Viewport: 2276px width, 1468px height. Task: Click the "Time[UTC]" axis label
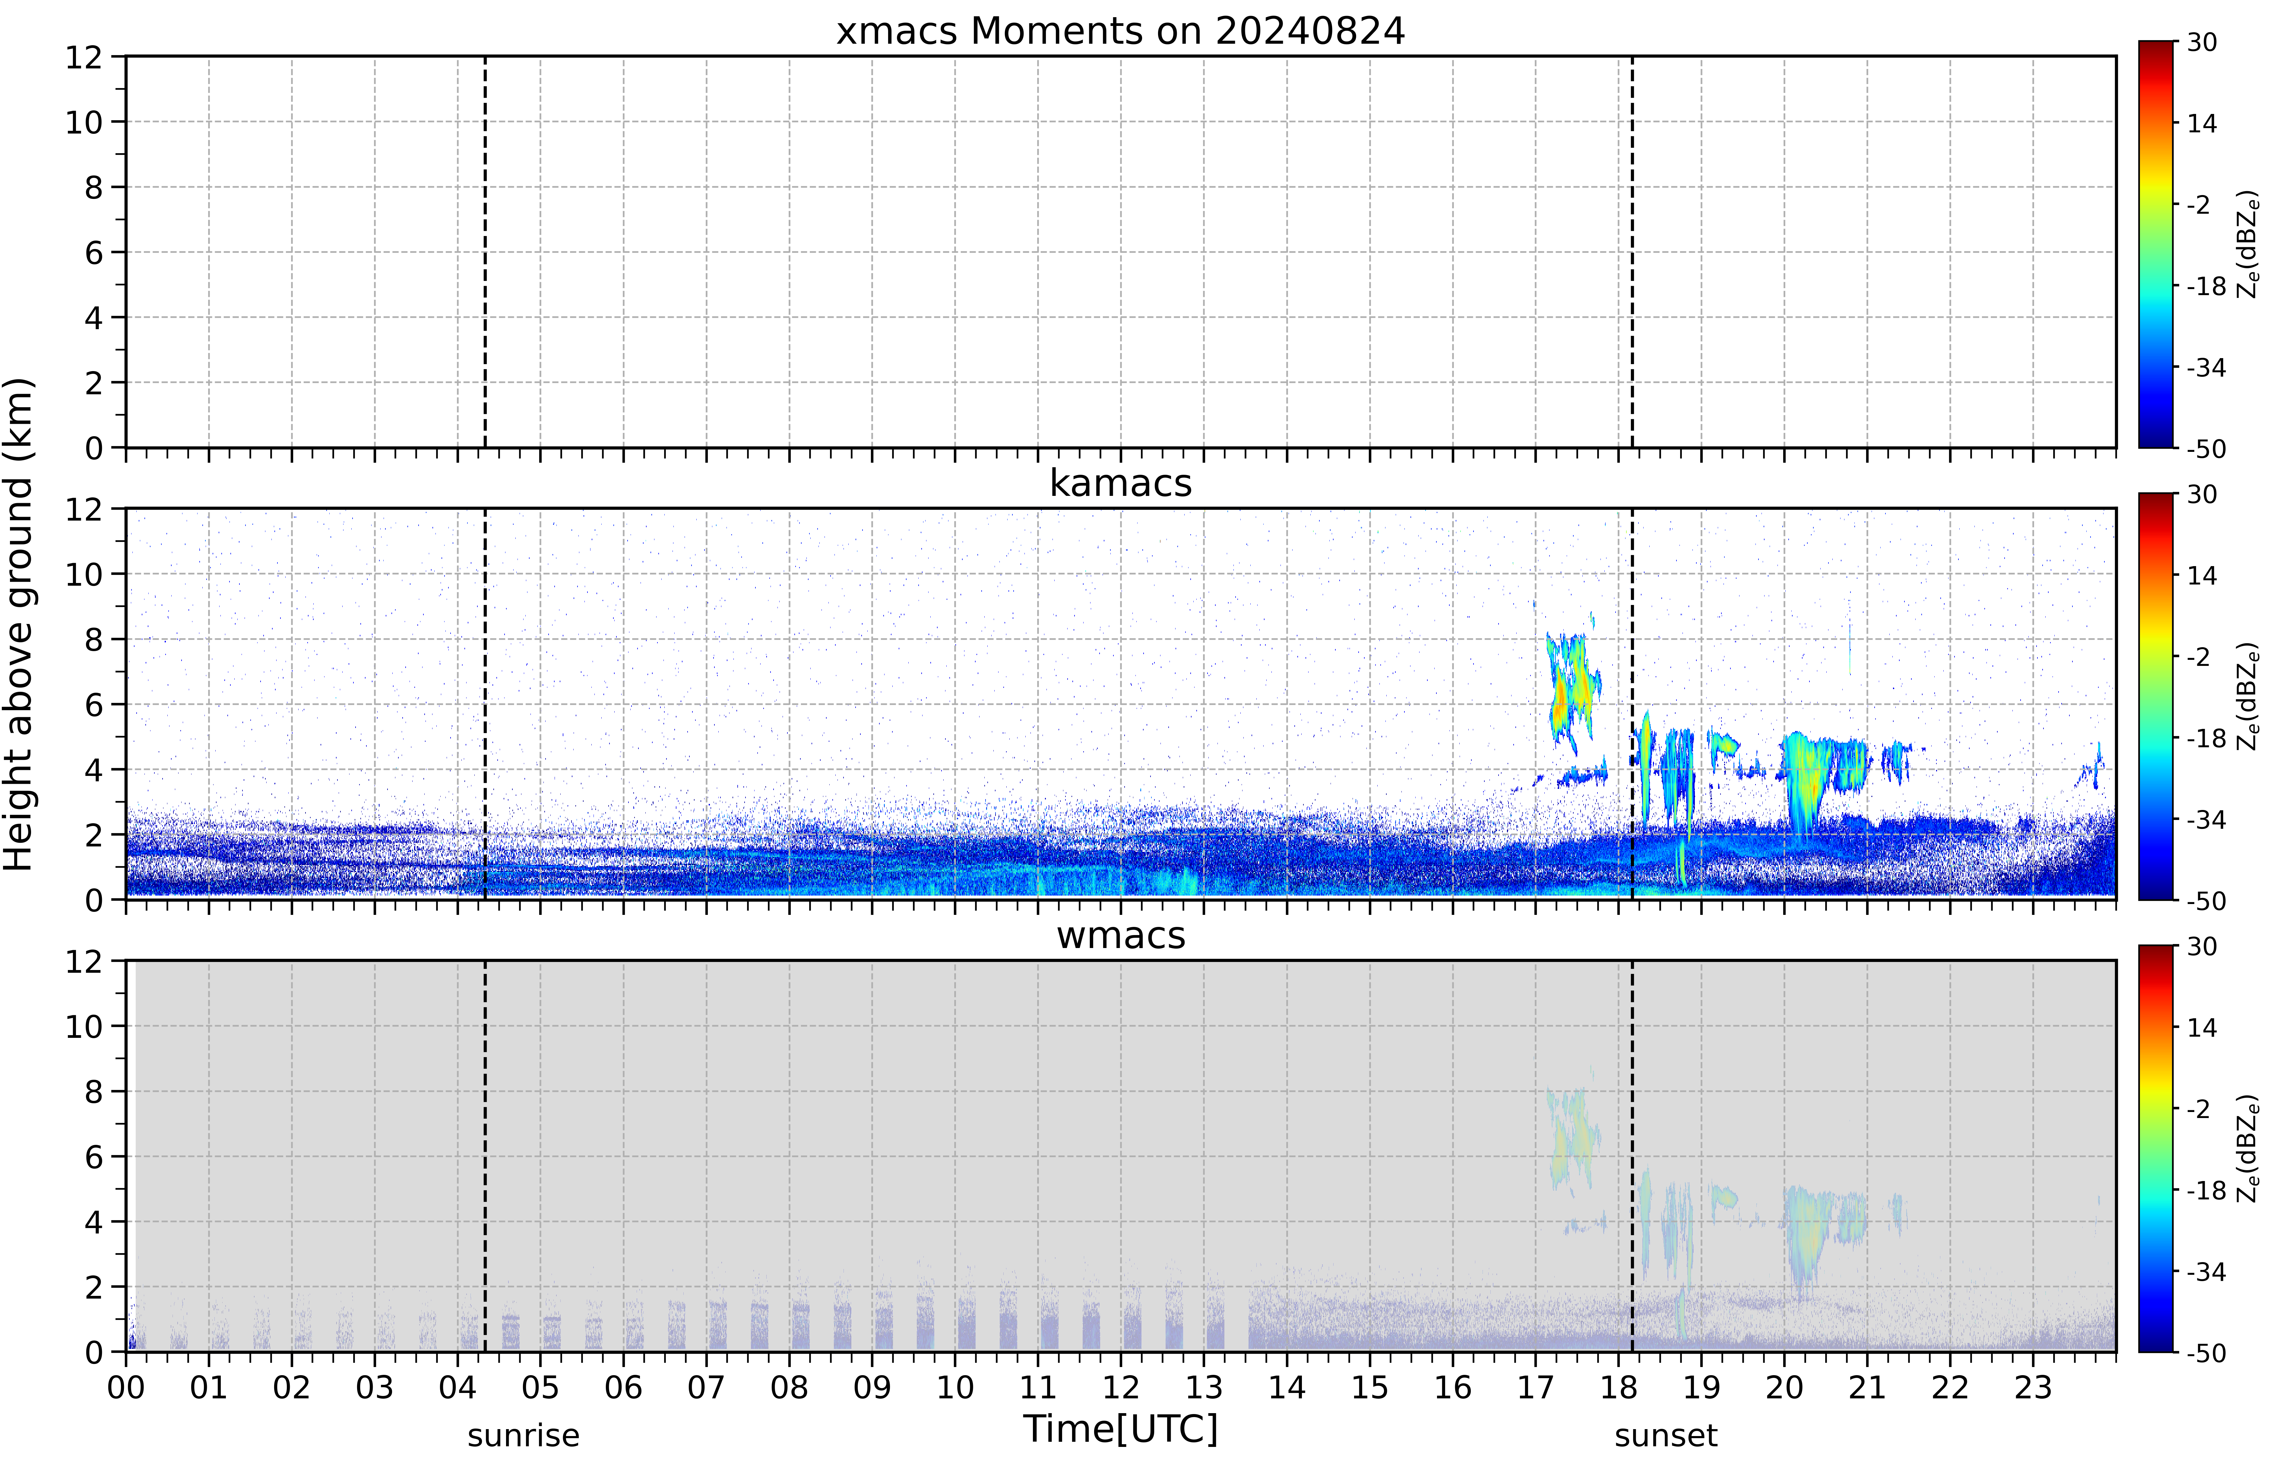tap(1120, 1429)
